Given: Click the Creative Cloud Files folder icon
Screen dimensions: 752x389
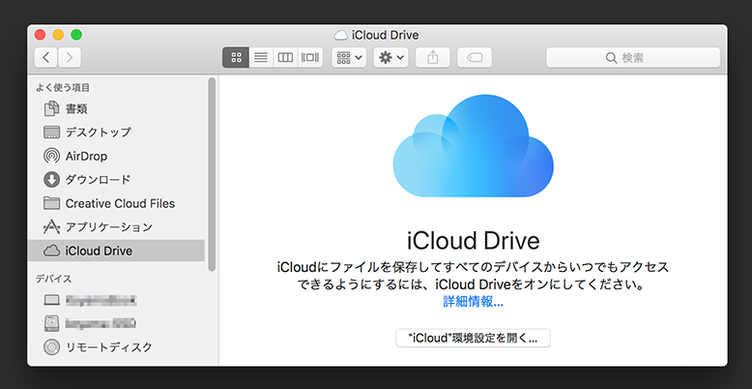Looking at the screenshot, I should [x=51, y=203].
